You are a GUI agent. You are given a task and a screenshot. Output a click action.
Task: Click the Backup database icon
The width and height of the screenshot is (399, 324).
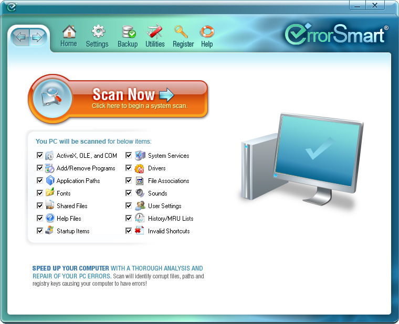[x=129, y=31]
